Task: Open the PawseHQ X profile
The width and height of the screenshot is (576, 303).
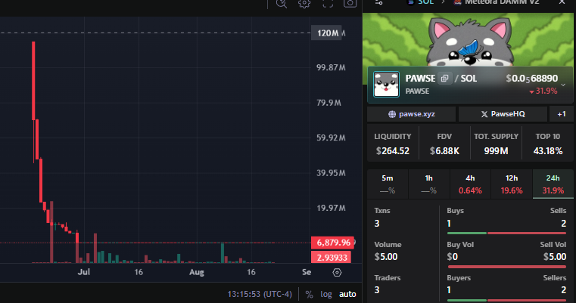Action: coord(503,114)
